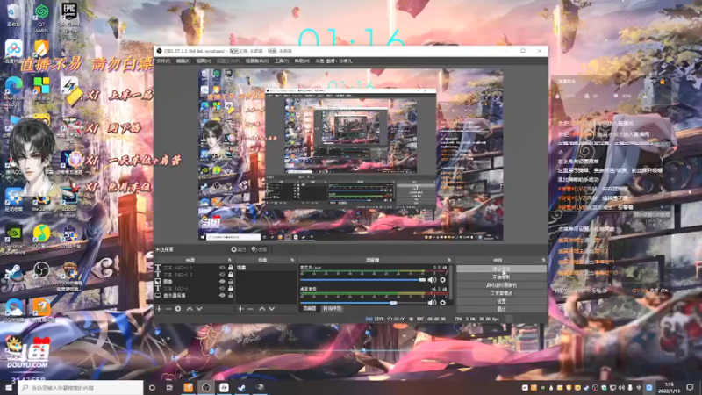Toggle visibility eye for 显示器采集 source
Screen dimensions: 702x395
[222, 296]
